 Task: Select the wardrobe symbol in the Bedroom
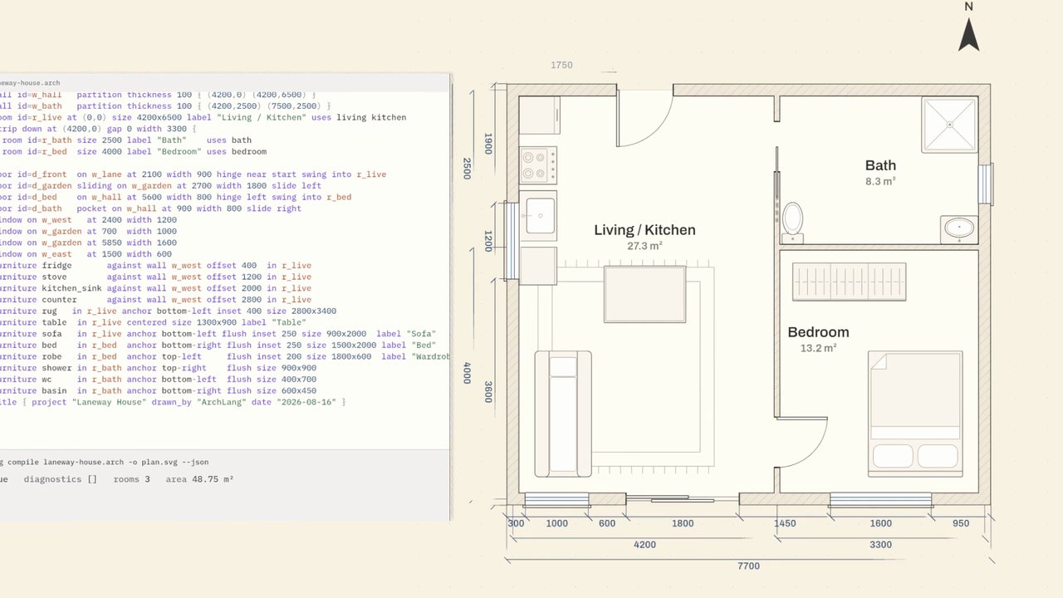pos(849,282)
